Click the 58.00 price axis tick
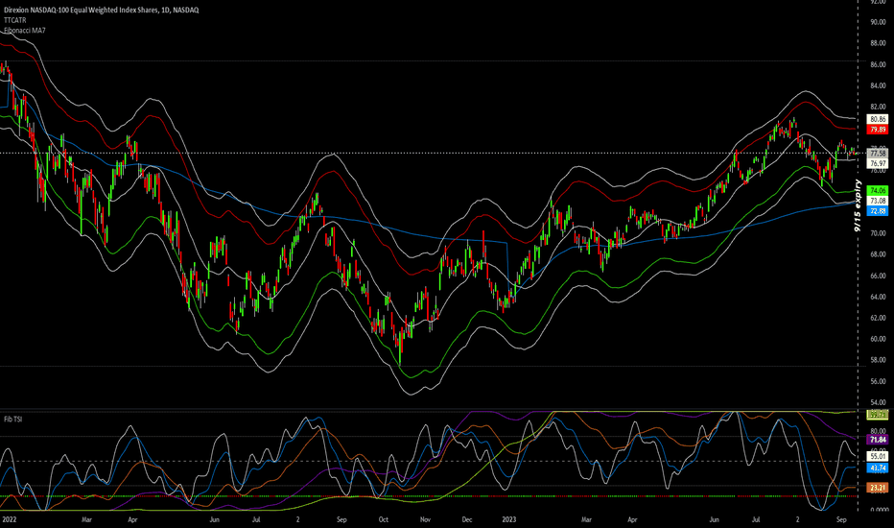 pyautogui.click(x=878, y=360)
